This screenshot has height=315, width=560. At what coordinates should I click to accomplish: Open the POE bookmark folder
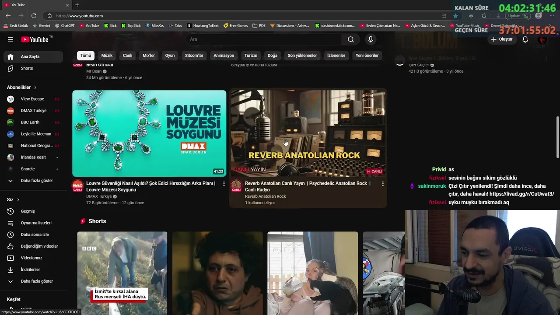(x=259, y=26)
